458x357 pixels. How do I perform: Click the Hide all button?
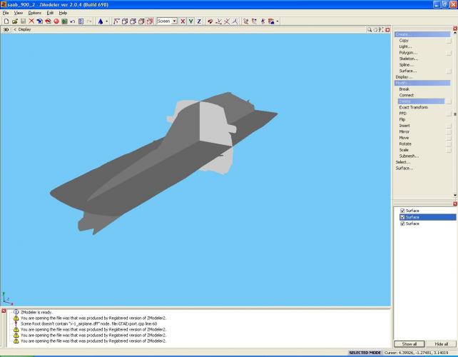tap(441, 344)
